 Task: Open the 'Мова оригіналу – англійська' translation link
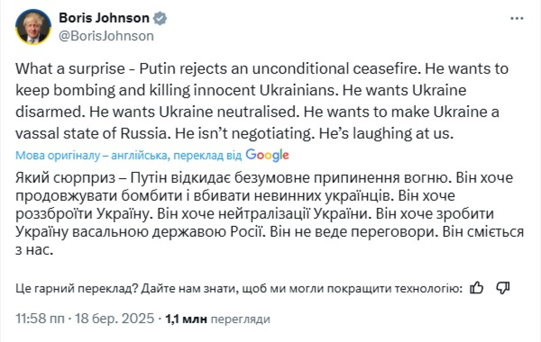[92, 155]
